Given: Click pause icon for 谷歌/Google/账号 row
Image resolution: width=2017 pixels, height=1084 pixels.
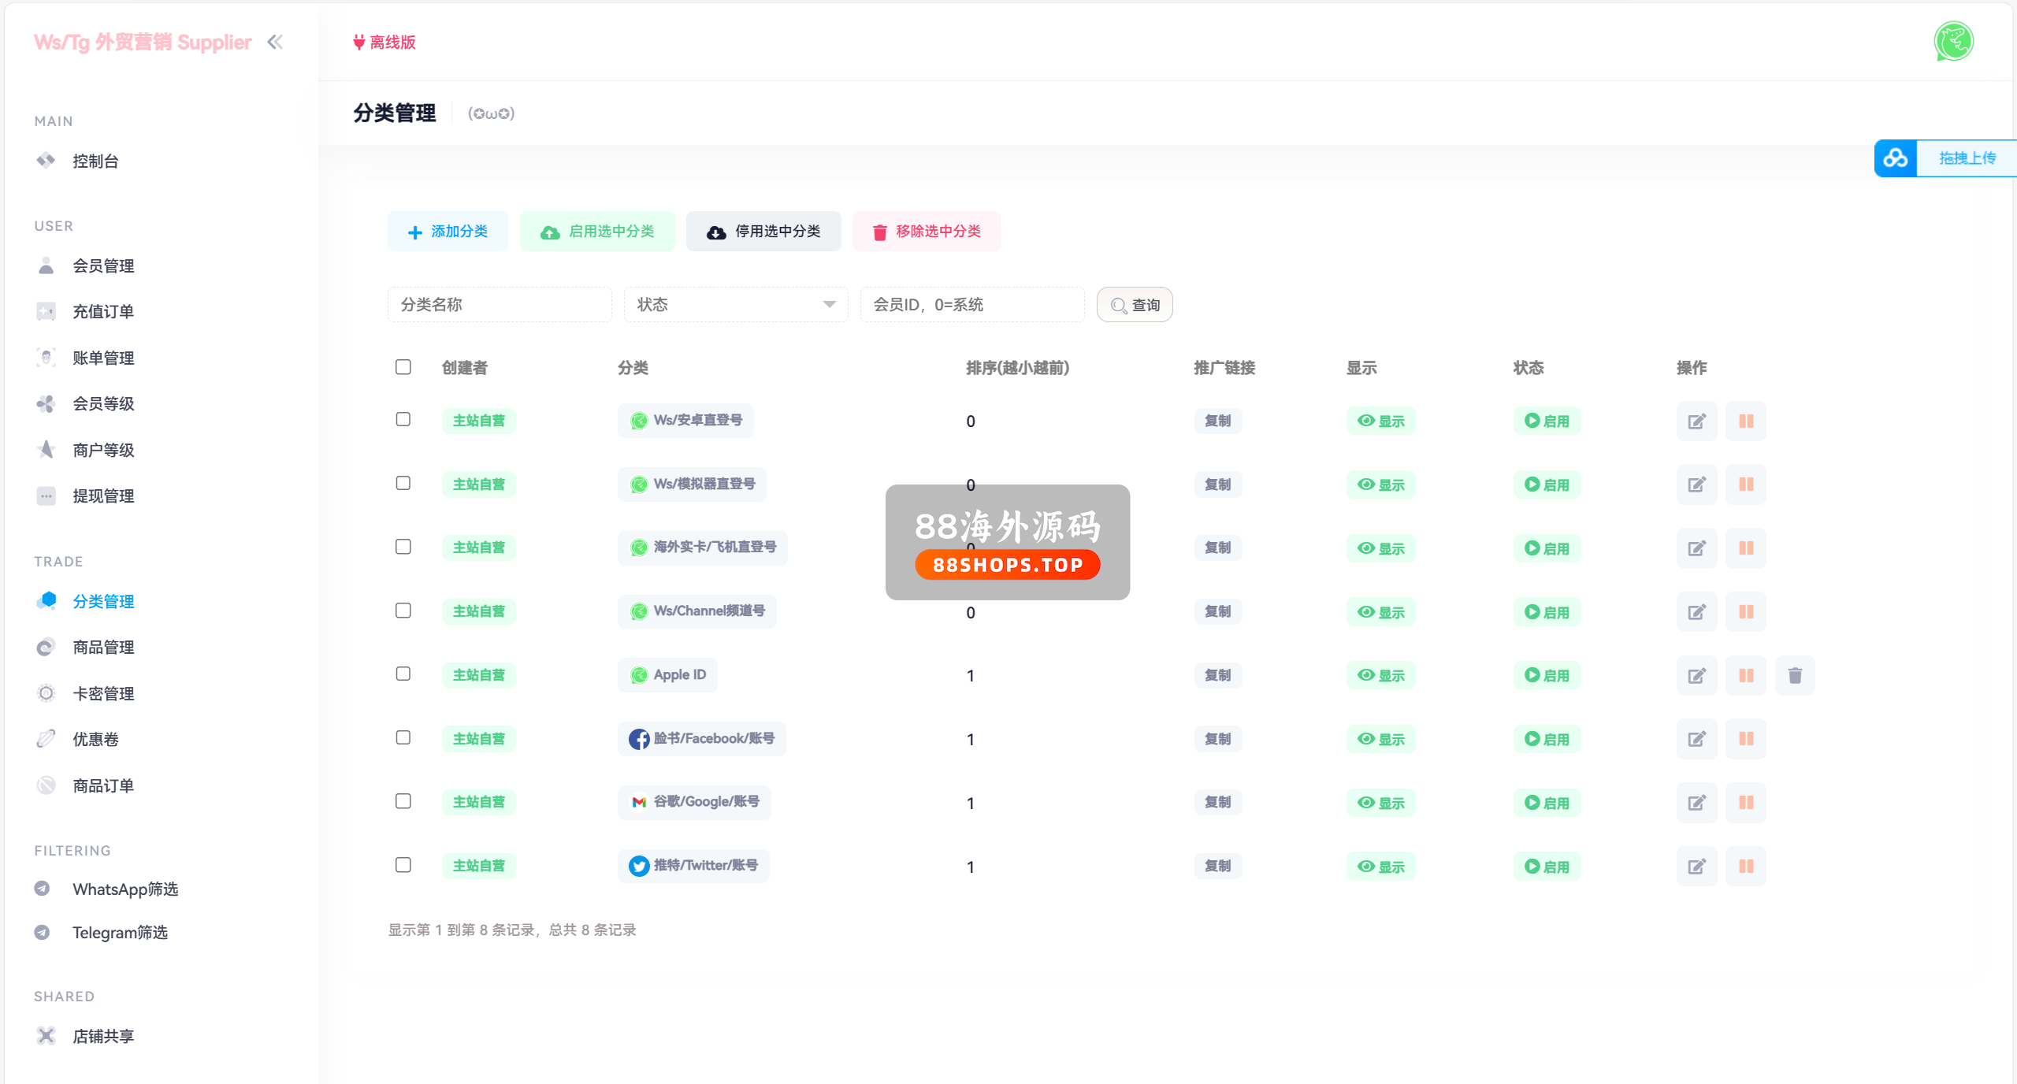Looking at the screenshot, I should (x=1745, y=803).
